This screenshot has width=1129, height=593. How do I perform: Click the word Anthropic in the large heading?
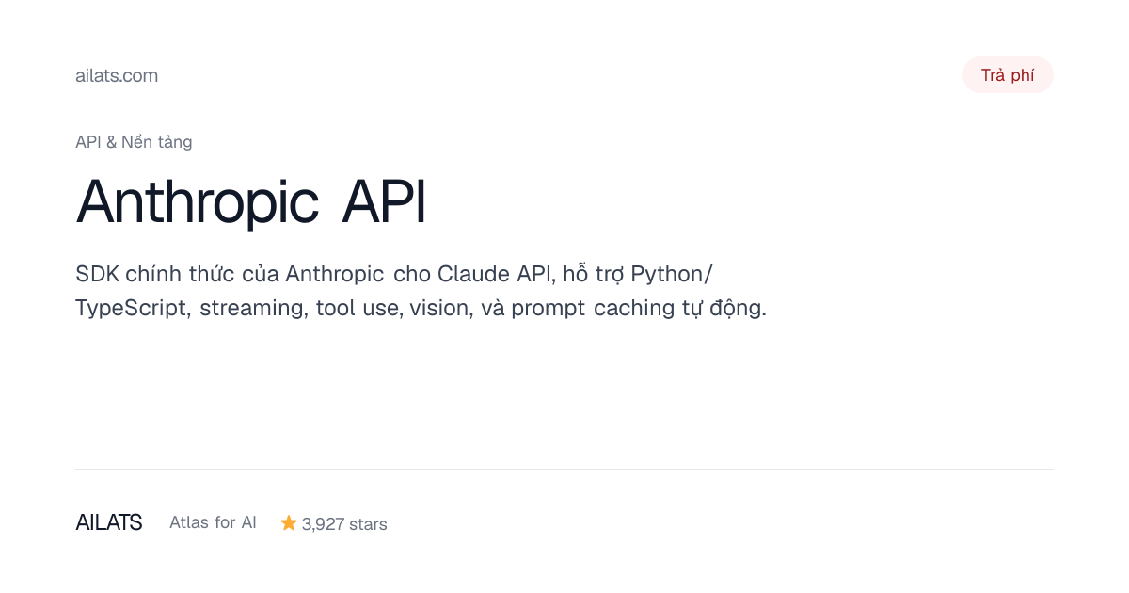(x=198, y=201)
